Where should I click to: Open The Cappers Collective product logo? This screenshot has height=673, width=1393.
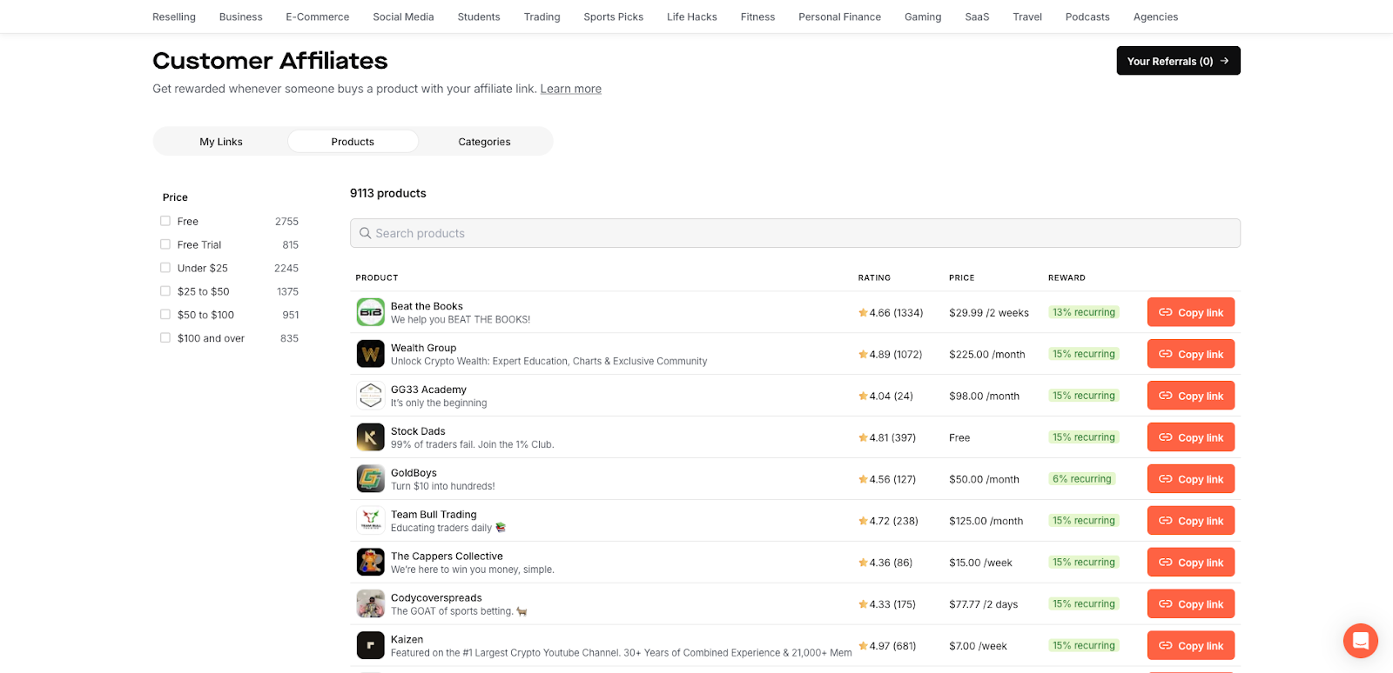[371, 563]
